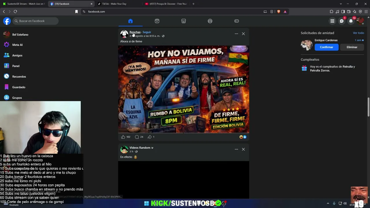The image size is (370, 208).
Task: Switch to the SustentoSB Stream browser tab
Action: [x=24, y=4]
